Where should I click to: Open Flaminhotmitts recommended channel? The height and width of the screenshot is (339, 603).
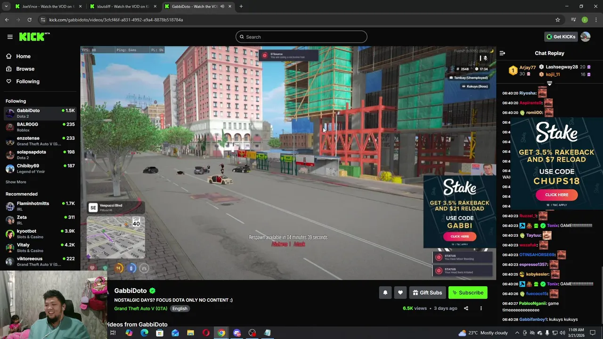pyautogui.click(x=40, y=206)
